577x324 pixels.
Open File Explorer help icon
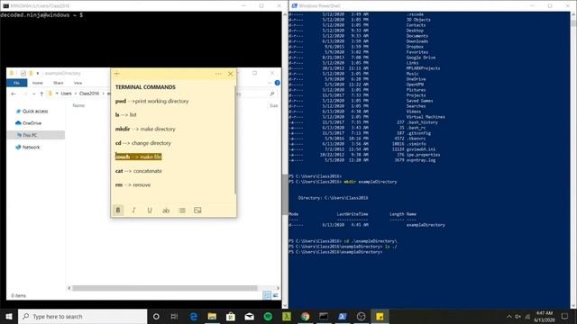pyautogui.click(x=278, y=83)
